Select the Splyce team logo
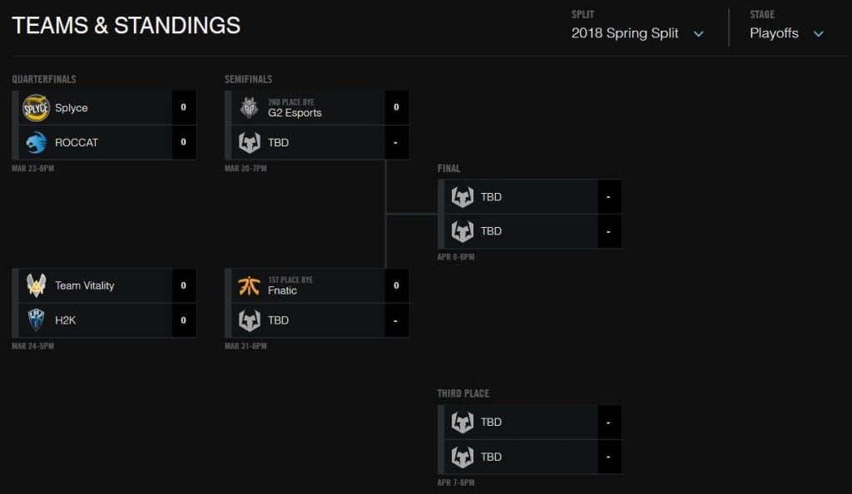The image size is (852, 494). tap(35, 107)
